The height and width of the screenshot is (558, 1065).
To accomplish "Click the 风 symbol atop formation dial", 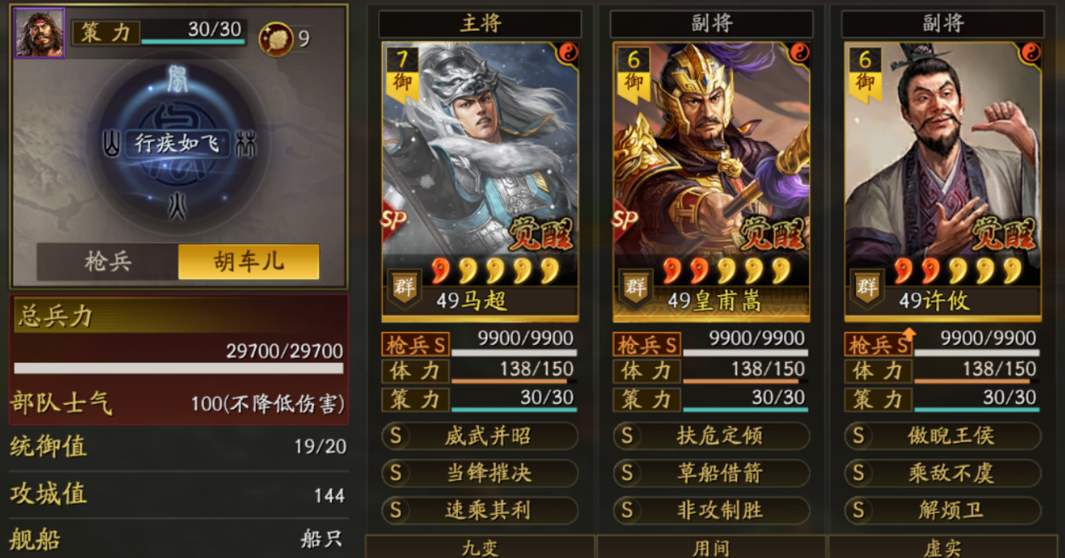I will point(177,79).
